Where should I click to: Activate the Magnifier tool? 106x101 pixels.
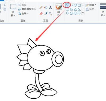(50, 14)
